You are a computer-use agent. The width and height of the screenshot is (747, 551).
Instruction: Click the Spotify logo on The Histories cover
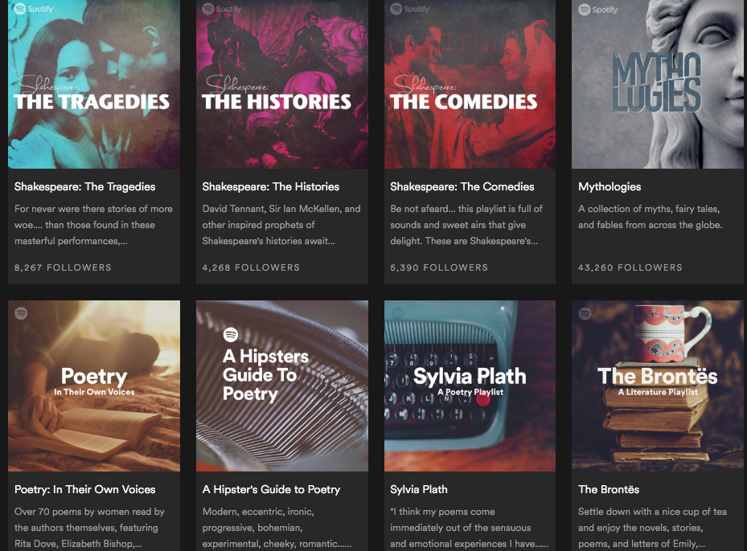[210, 10]
